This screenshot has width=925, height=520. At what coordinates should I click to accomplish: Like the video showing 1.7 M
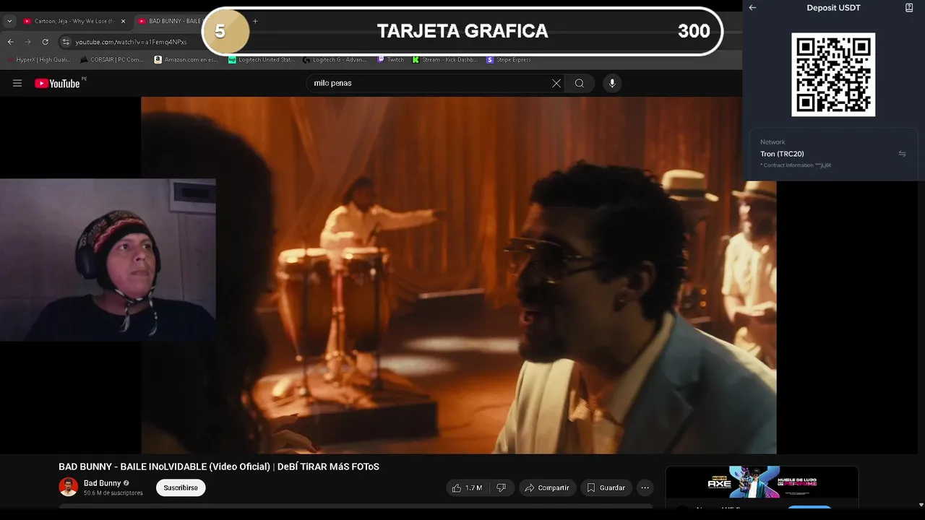pos(468,487)
